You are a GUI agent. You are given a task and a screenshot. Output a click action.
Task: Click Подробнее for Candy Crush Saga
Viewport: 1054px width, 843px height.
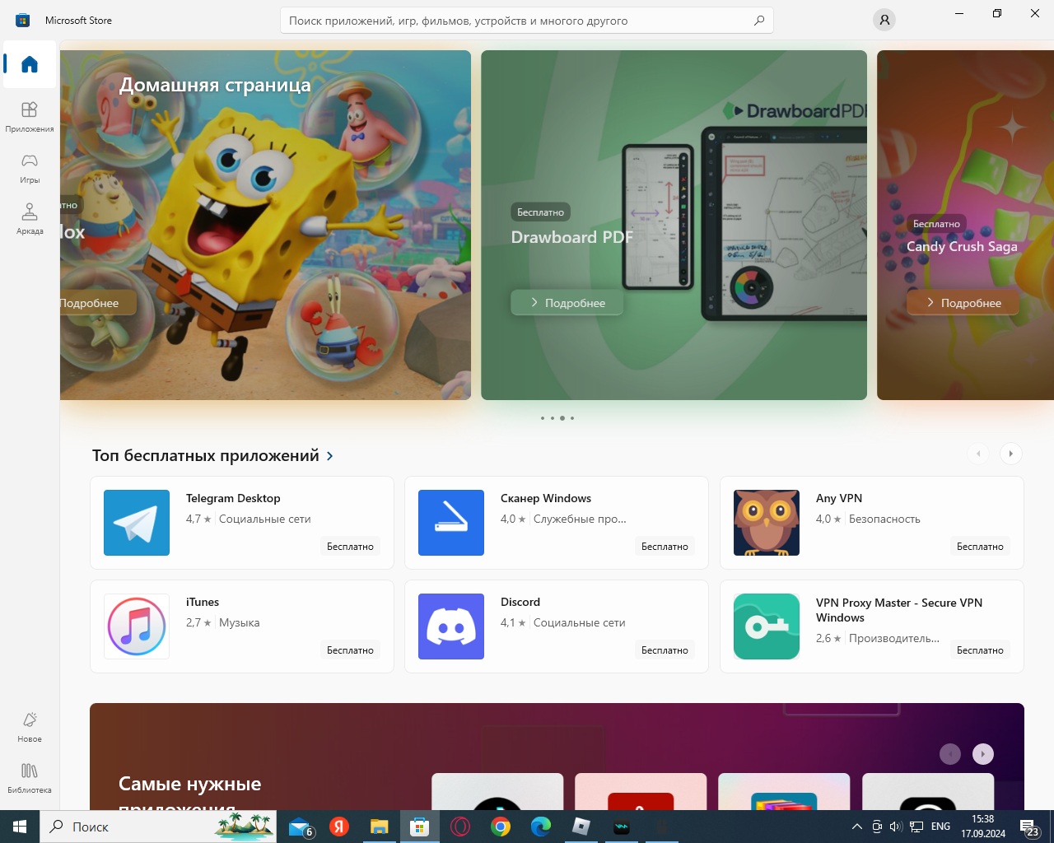click(963, 303)
